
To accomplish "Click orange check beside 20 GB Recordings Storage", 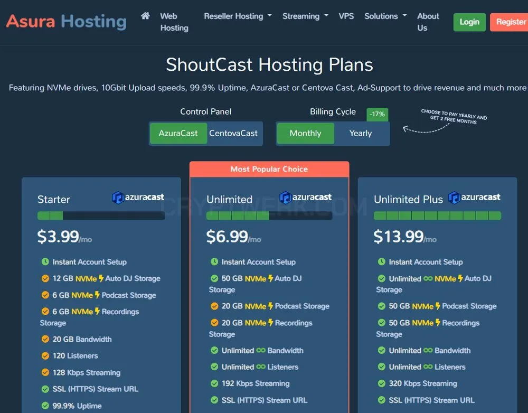I will [214, 323].
